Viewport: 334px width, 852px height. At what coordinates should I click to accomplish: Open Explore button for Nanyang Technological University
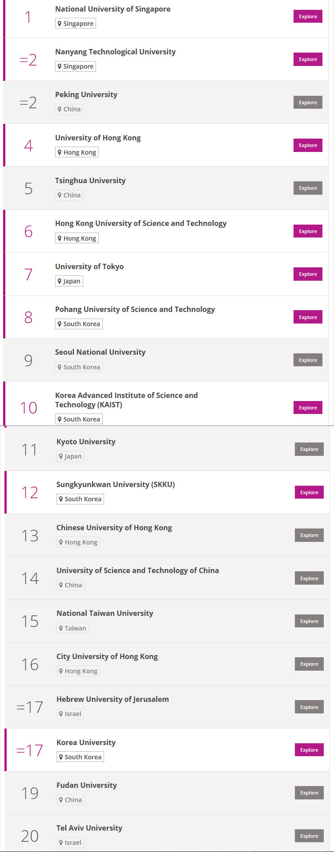308,59
